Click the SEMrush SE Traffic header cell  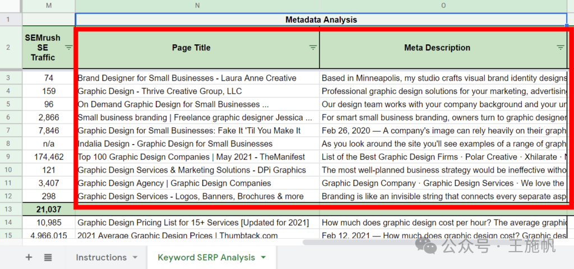pyautogui.click(x=49, y=47)
